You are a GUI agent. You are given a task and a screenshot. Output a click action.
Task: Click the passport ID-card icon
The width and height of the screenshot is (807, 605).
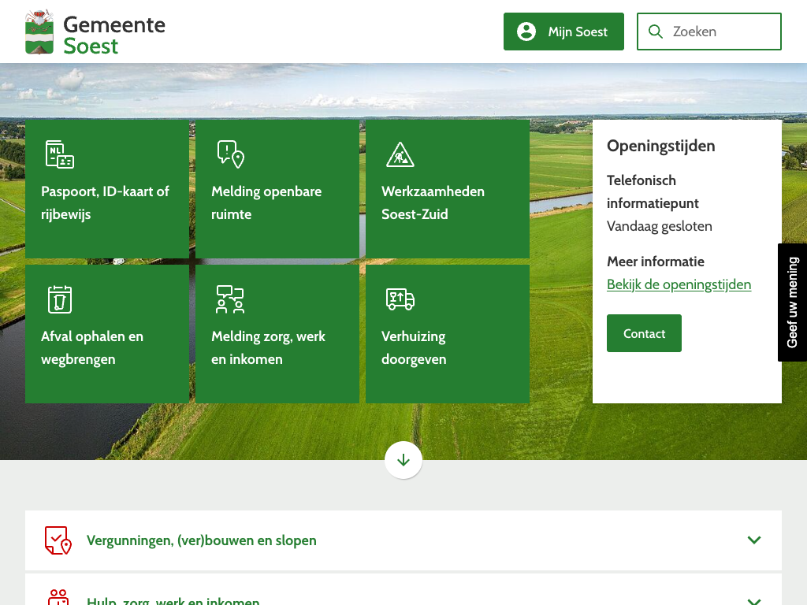pyautogui.click(x=60, y=154)
